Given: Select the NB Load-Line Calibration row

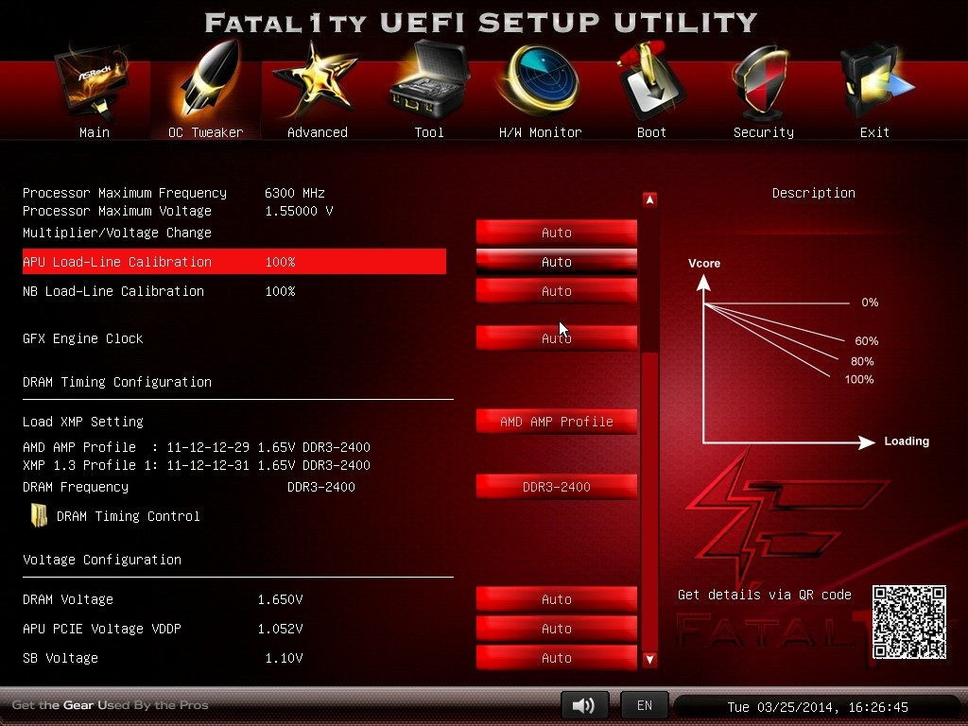Looking at the screenshot, I should point(234,291).
